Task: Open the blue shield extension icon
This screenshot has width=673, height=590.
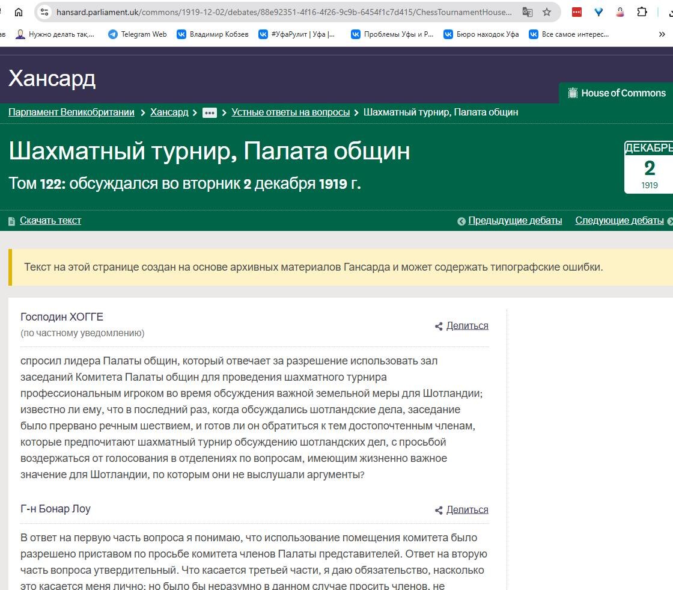Action: (x=598, y=12)
